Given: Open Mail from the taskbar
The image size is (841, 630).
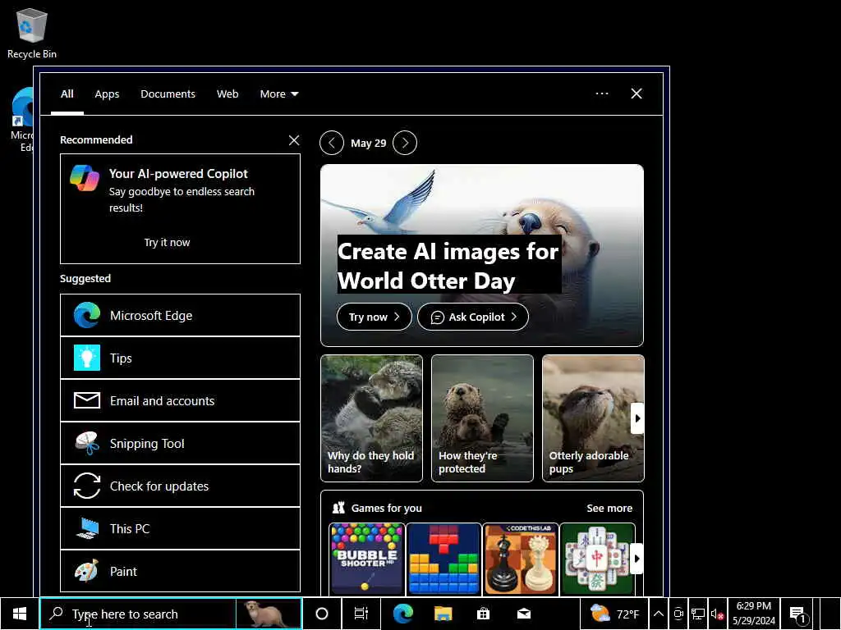Looking at the screenshot, I should (x=524, y=614).
